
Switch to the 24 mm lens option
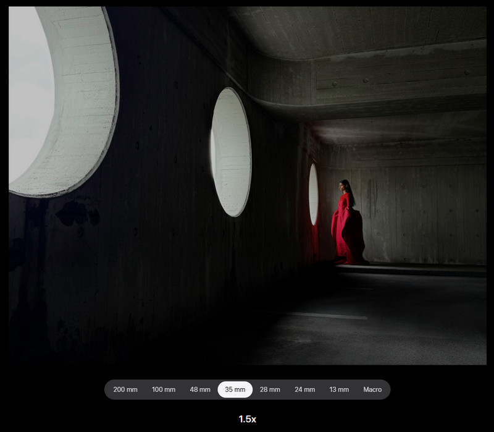coord(304,389)
